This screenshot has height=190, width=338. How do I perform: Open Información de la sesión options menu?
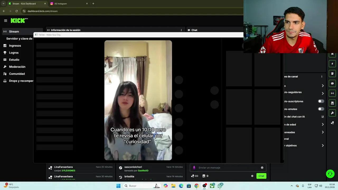pyautogui.click(x=181, y=30)
